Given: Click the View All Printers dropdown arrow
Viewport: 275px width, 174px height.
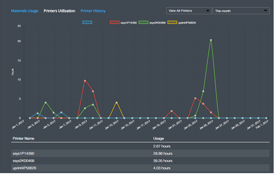Looking at the screenshot, I should pyautogui.click(x=208, y=11).
